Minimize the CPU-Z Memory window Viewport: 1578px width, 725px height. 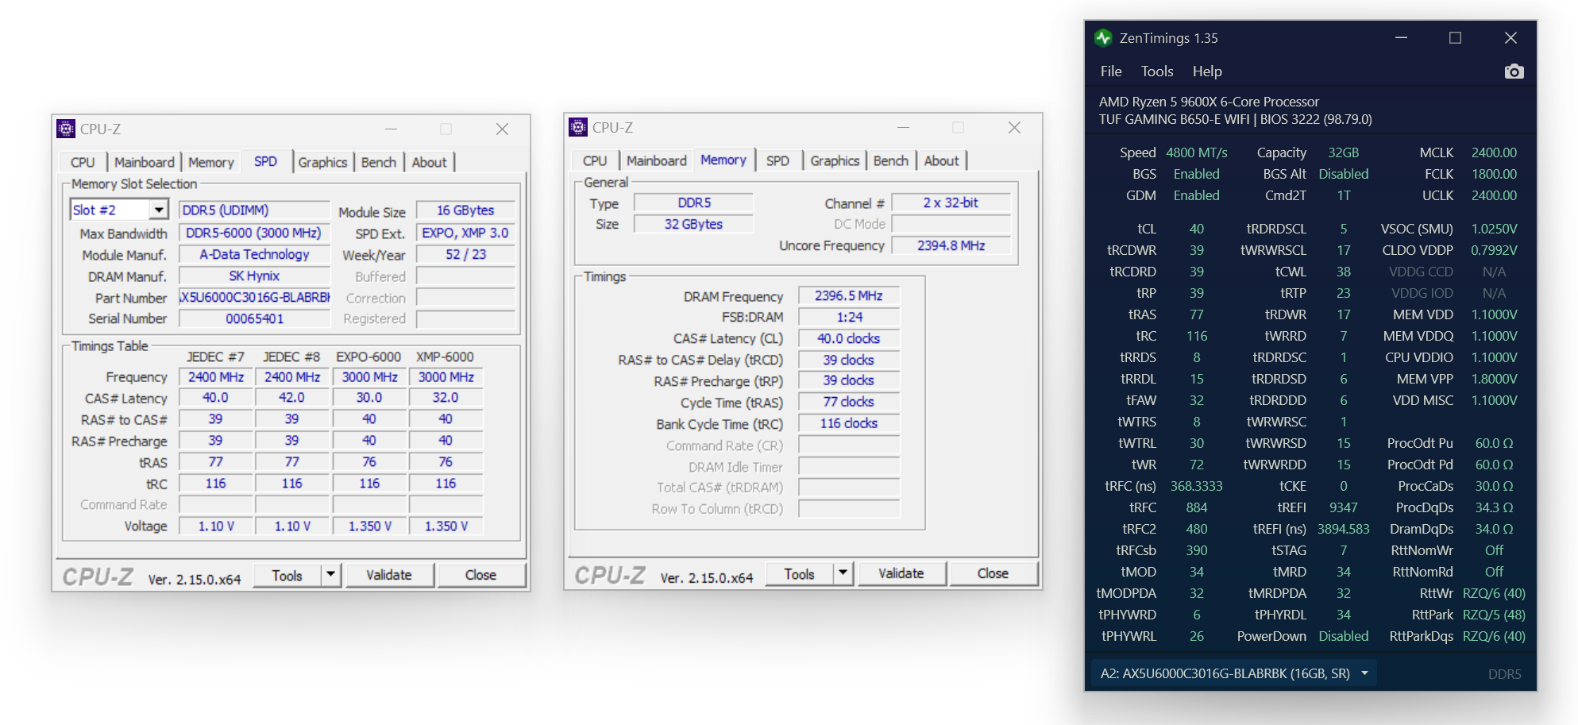point(903,127)
